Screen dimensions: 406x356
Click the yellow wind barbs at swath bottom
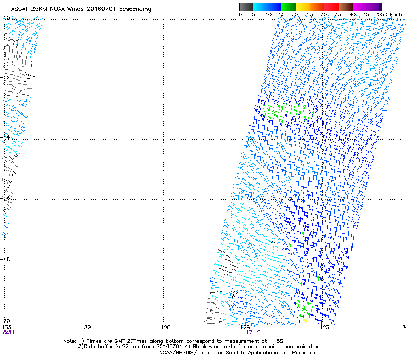pos(306,321)
